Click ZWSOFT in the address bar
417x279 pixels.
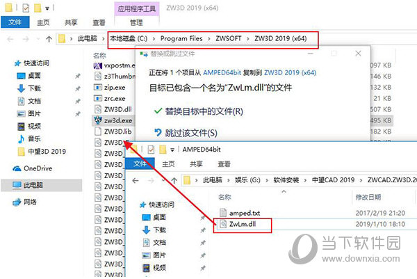[229, 38]
